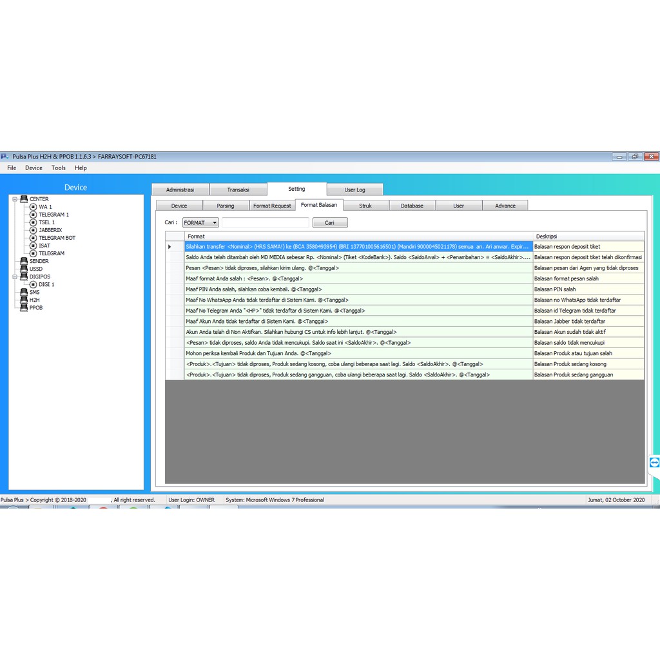
Task: Click the CENTER device group icon
Action: pos(24,199)
